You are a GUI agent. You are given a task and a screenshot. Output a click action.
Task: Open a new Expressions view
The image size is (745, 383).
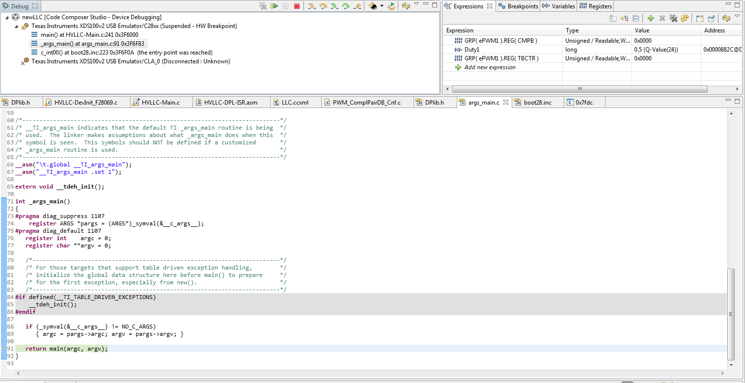coord(700,18)
